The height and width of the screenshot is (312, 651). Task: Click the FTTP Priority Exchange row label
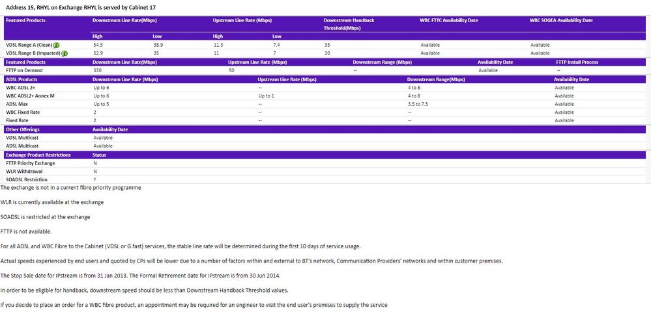tap(30, 163)
